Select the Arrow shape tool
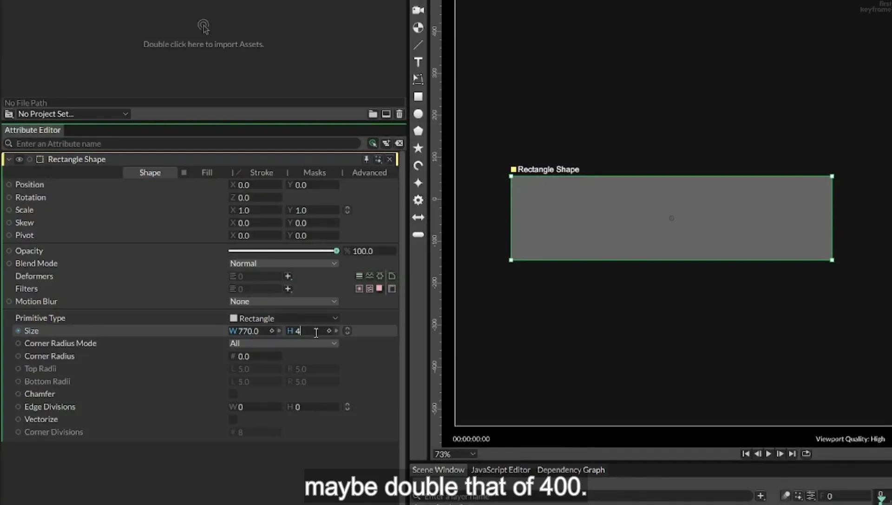Image resolution: width=892 pixels, height=505 pixels. tap(418, 217)
